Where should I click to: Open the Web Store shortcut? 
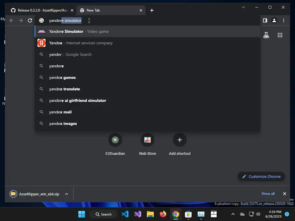coord(147,144)
